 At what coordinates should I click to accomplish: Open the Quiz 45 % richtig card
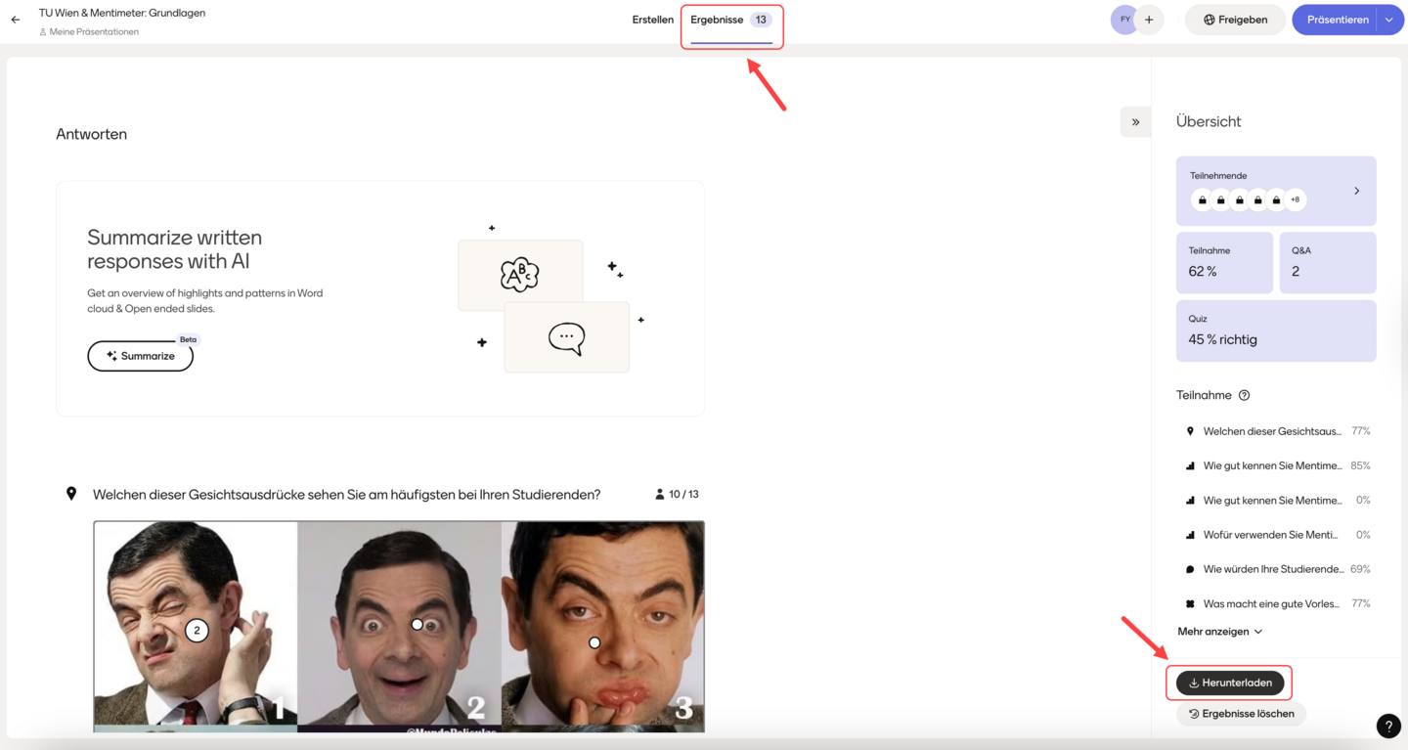(1276, 331)
